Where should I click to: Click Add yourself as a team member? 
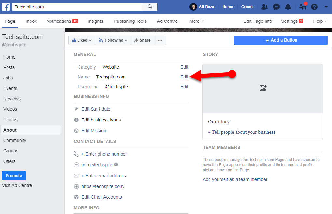coord(235,179)
